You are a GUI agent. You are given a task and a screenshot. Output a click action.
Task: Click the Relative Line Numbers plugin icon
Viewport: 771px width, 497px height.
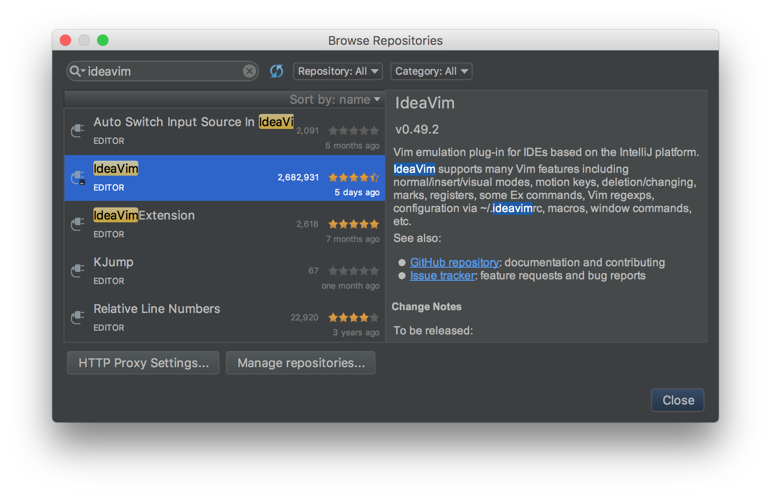point(78,318)
